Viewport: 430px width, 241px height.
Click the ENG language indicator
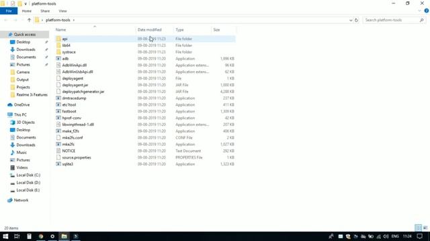click(x=395, y=236)
